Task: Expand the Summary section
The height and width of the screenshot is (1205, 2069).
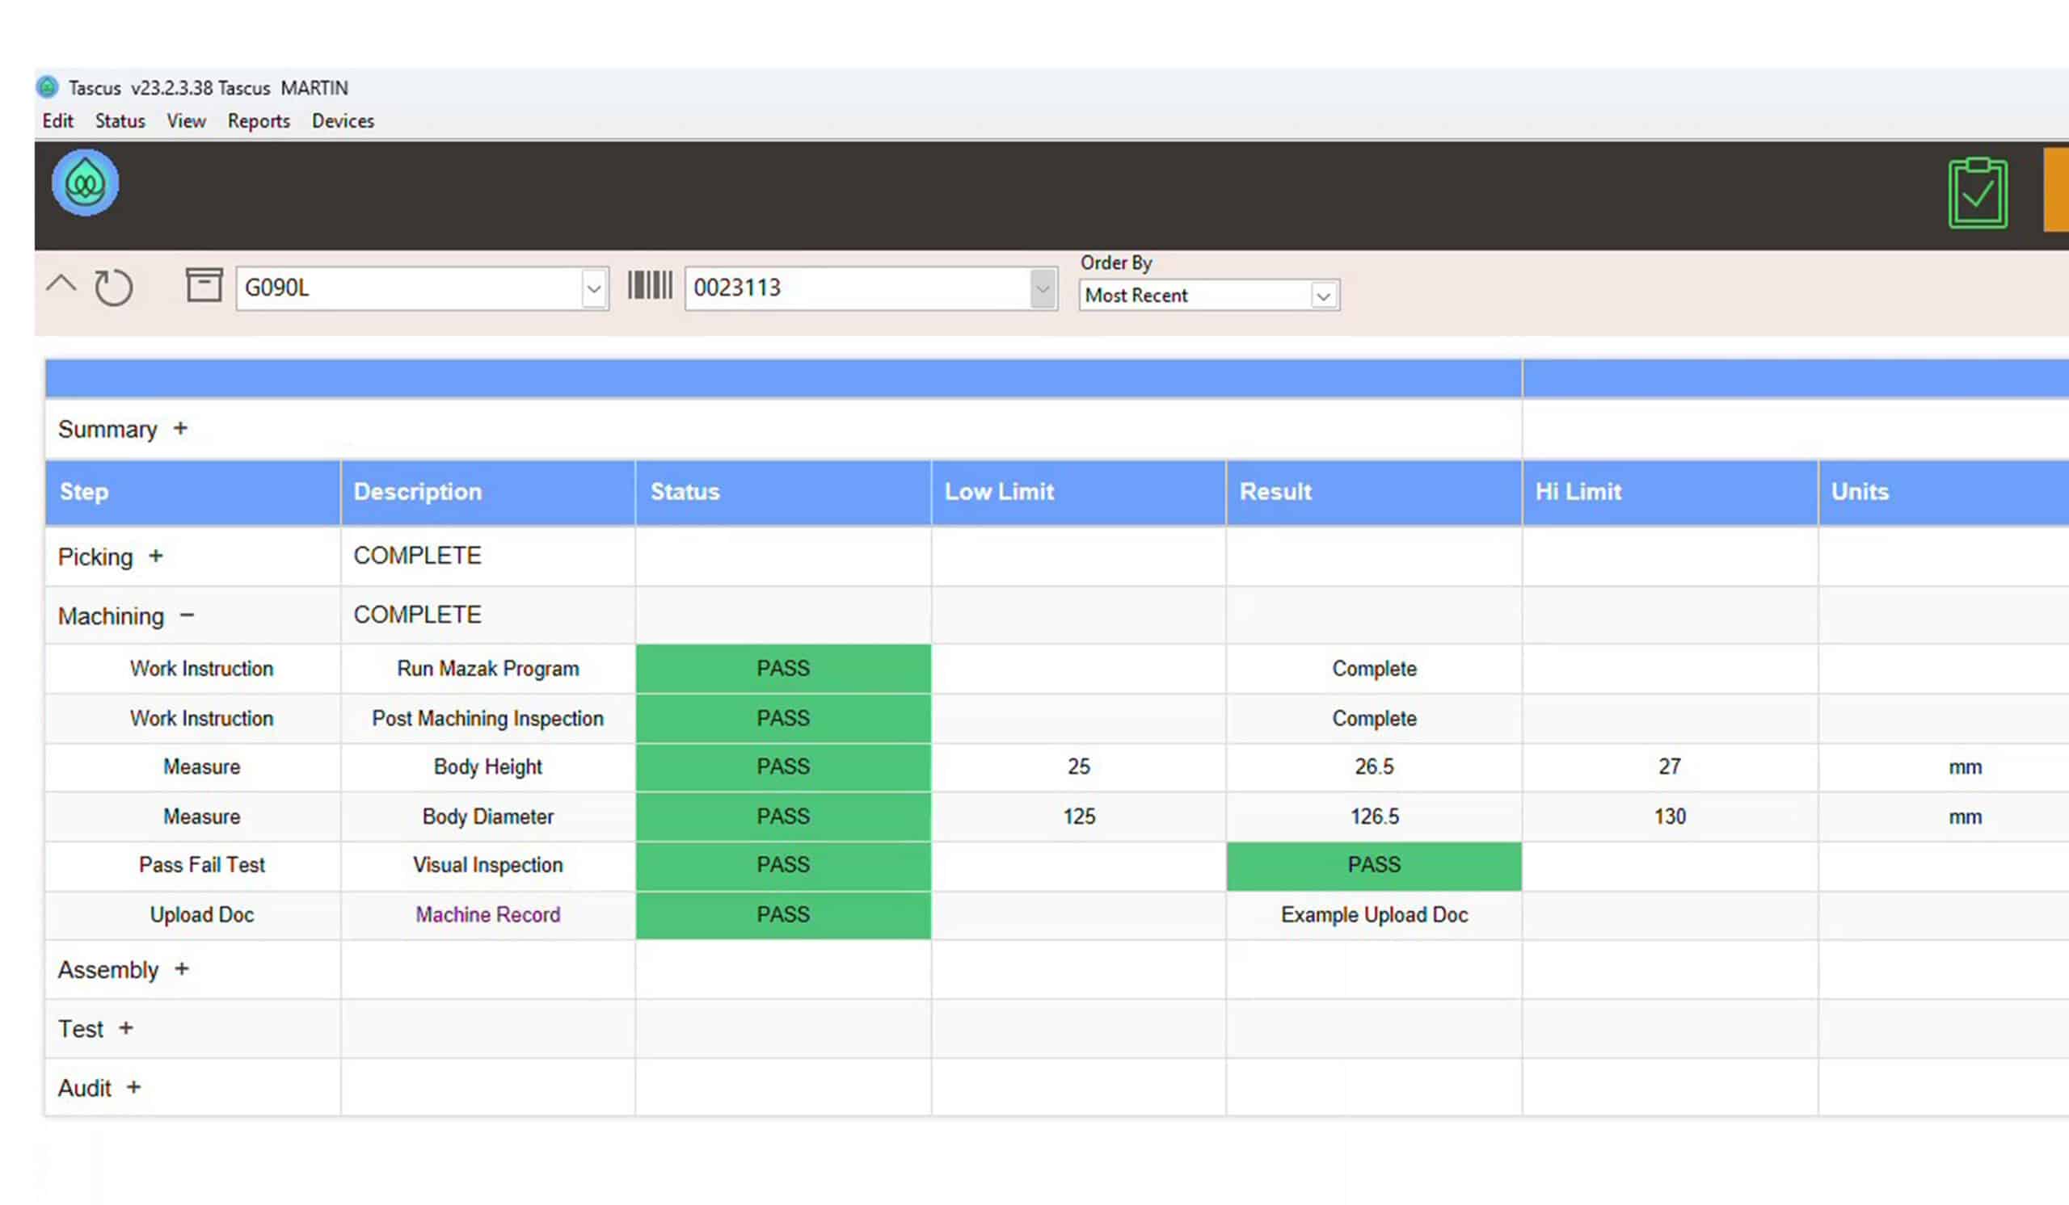Action: pos(180,428)
